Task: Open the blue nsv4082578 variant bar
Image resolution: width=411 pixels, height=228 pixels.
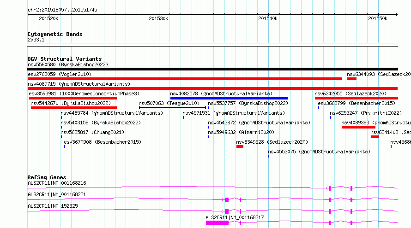Action: (x=229, y=98)
